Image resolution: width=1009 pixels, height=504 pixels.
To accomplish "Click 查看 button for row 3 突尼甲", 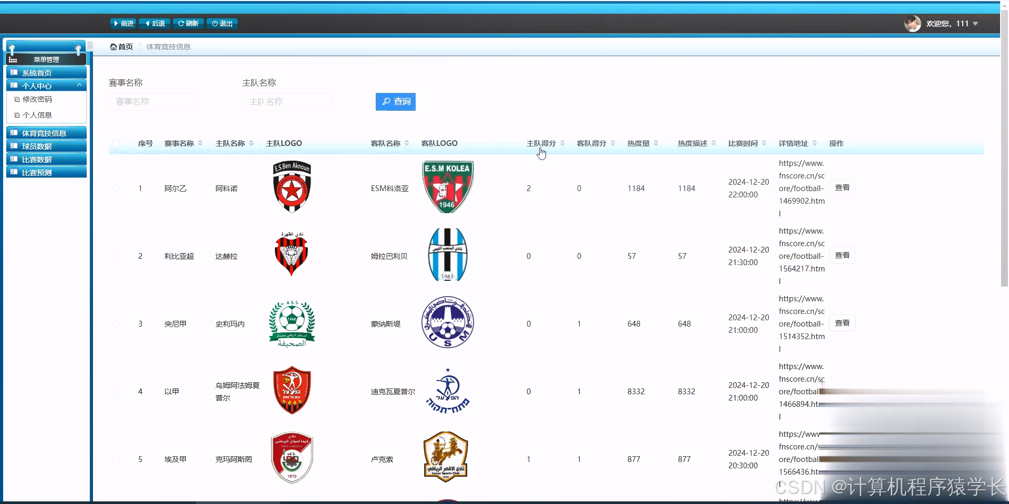I will point(842,323).
